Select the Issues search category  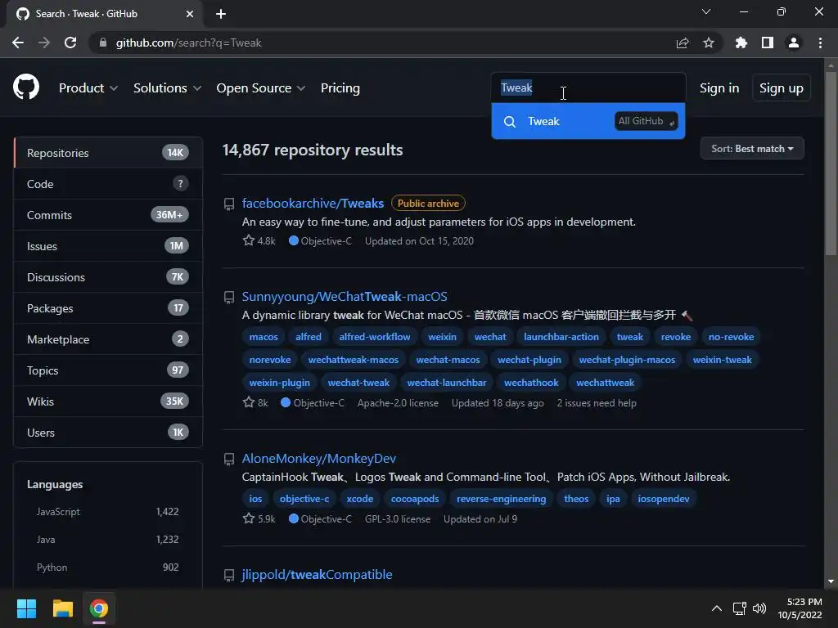tap(108, 246)
